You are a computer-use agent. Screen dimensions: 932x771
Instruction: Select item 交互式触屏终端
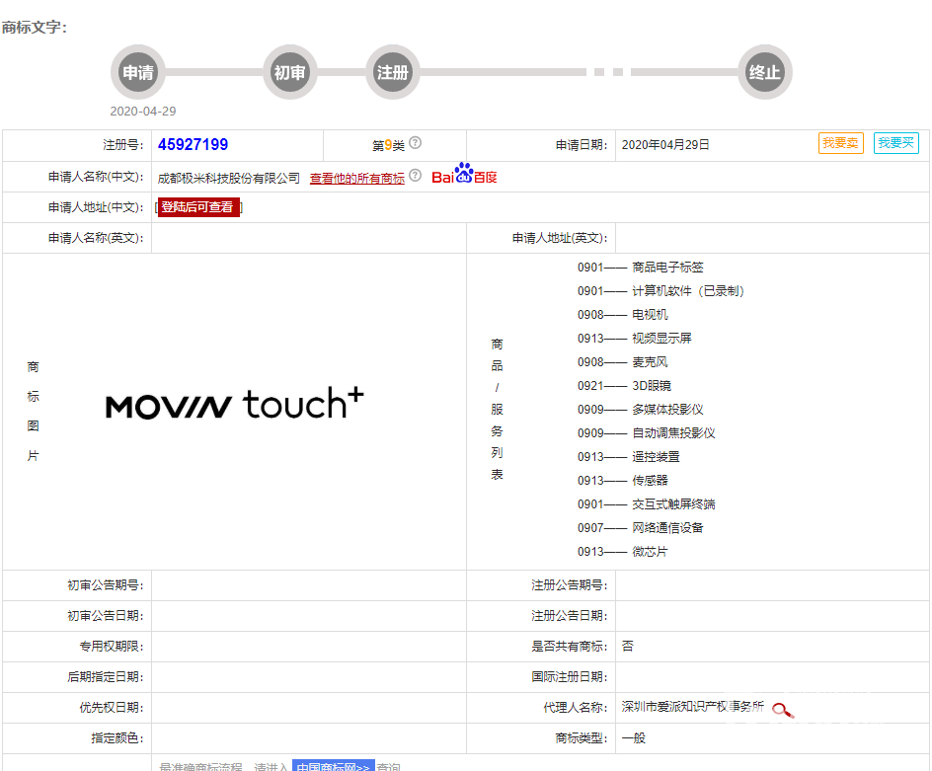click(673, 504)
